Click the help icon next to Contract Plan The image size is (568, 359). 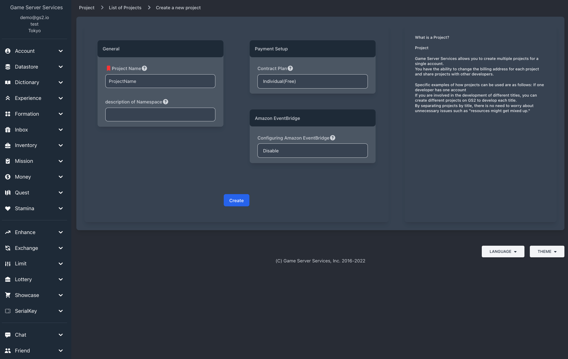290,68
